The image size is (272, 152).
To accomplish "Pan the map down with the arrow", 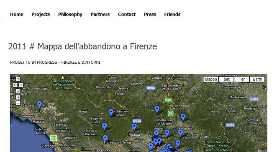I will 18,91.
